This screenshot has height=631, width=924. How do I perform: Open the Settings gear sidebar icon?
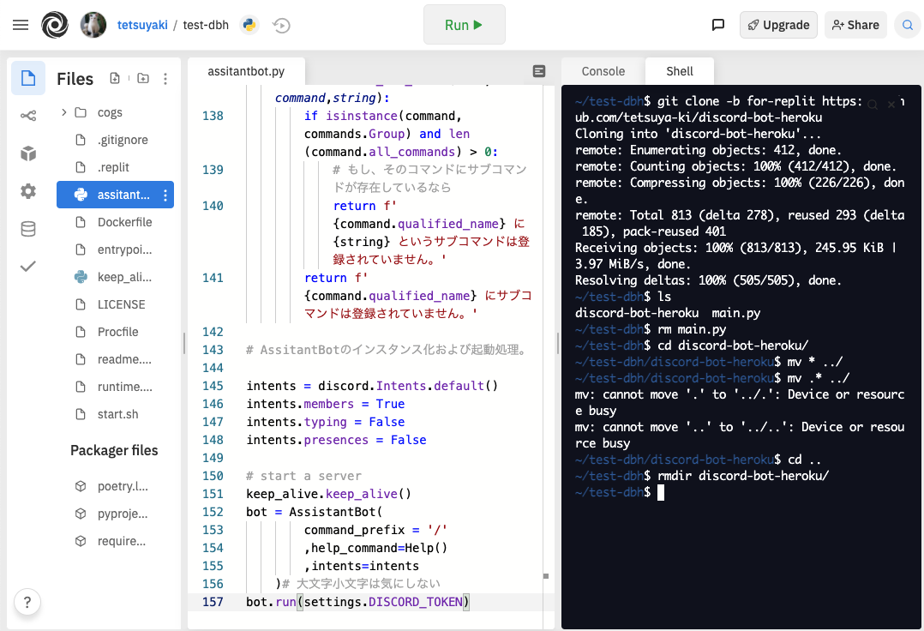[x=28, y=191]
